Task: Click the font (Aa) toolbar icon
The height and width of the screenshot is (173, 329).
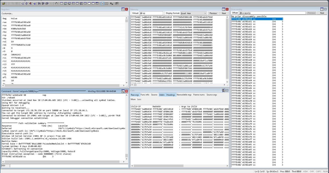Action: pyautogui.click(x=111, y=3)
